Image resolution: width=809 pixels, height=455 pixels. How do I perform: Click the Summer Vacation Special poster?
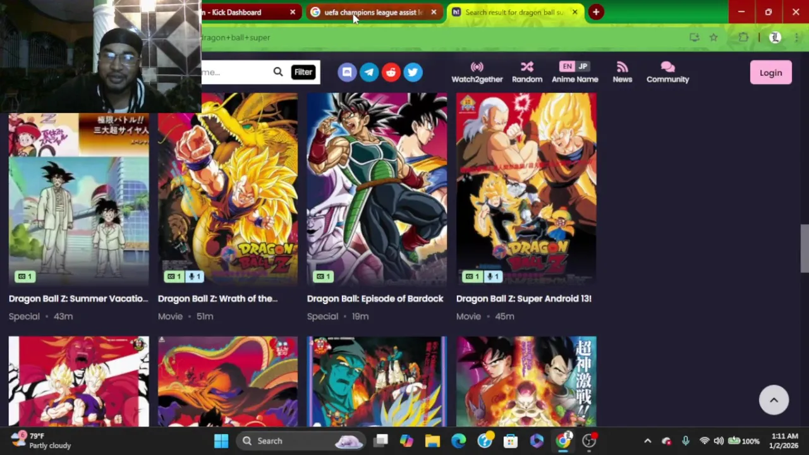coord(79,199)
